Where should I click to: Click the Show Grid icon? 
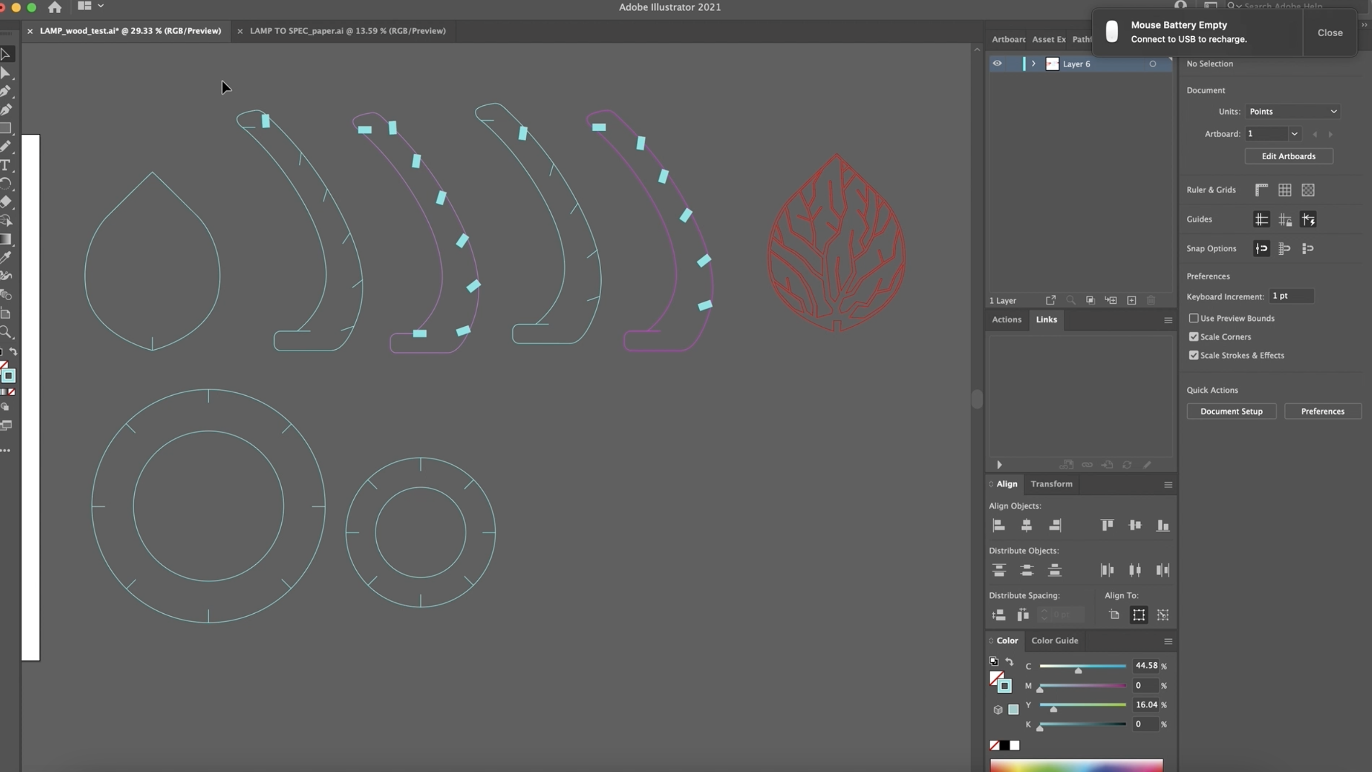click(x=1284, y=190)
